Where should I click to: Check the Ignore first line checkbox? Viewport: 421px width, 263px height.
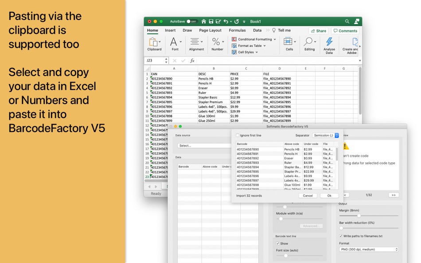click(x=238, y=135)
